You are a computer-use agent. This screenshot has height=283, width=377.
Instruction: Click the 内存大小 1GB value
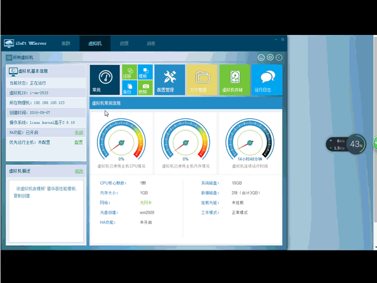(x=144, y=193)
